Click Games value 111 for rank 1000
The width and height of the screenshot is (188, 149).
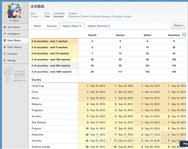[x=120, y=72]
